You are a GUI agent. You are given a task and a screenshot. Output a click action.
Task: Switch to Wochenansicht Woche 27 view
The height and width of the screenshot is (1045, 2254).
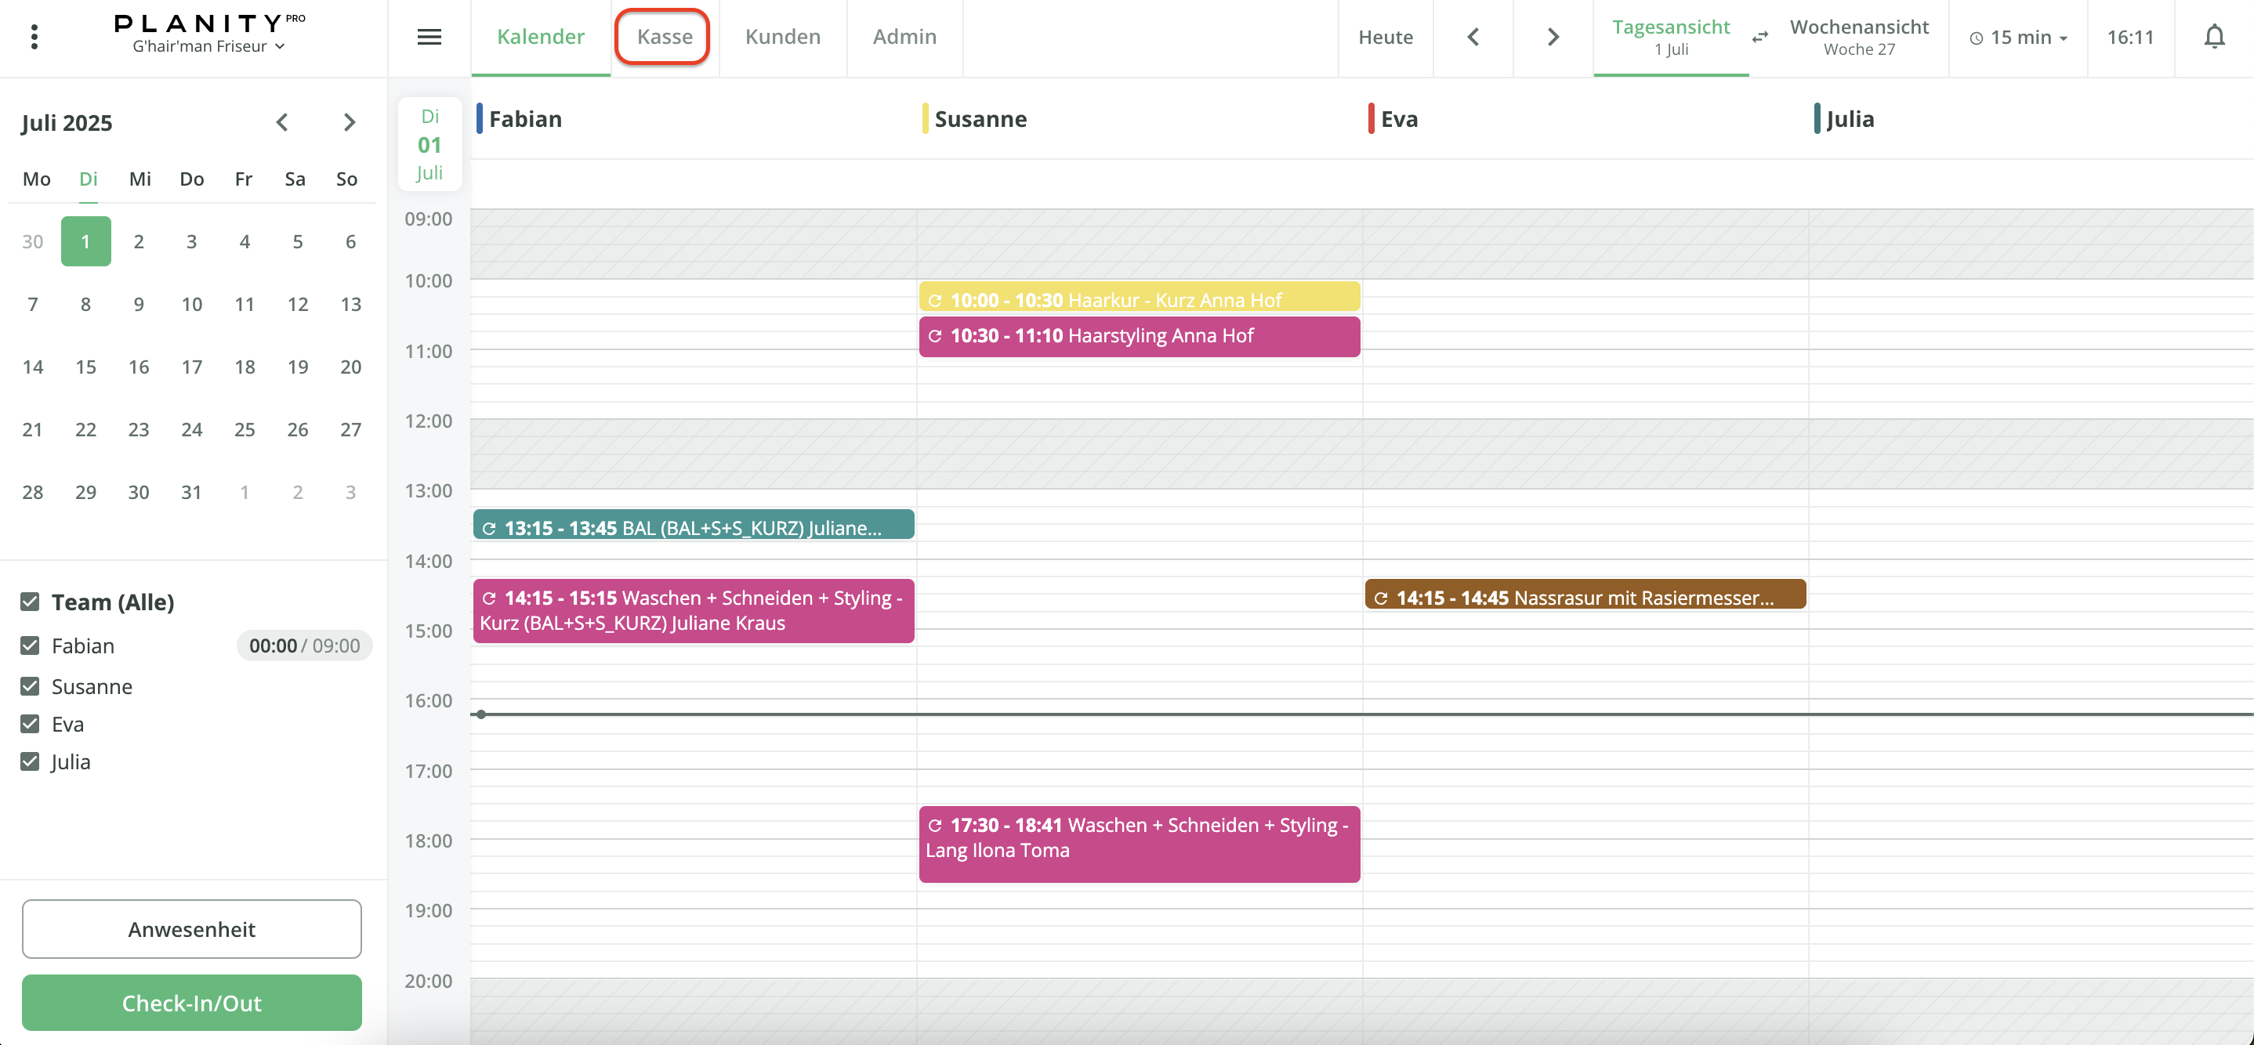1858,37
